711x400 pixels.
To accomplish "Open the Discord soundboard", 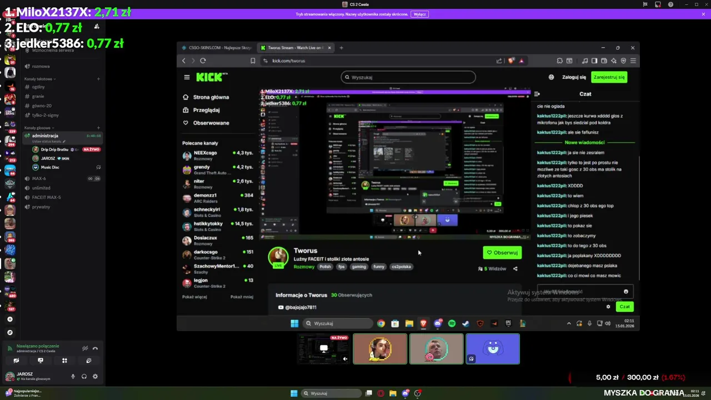I will pyautogui.click(x=89, y=361).
